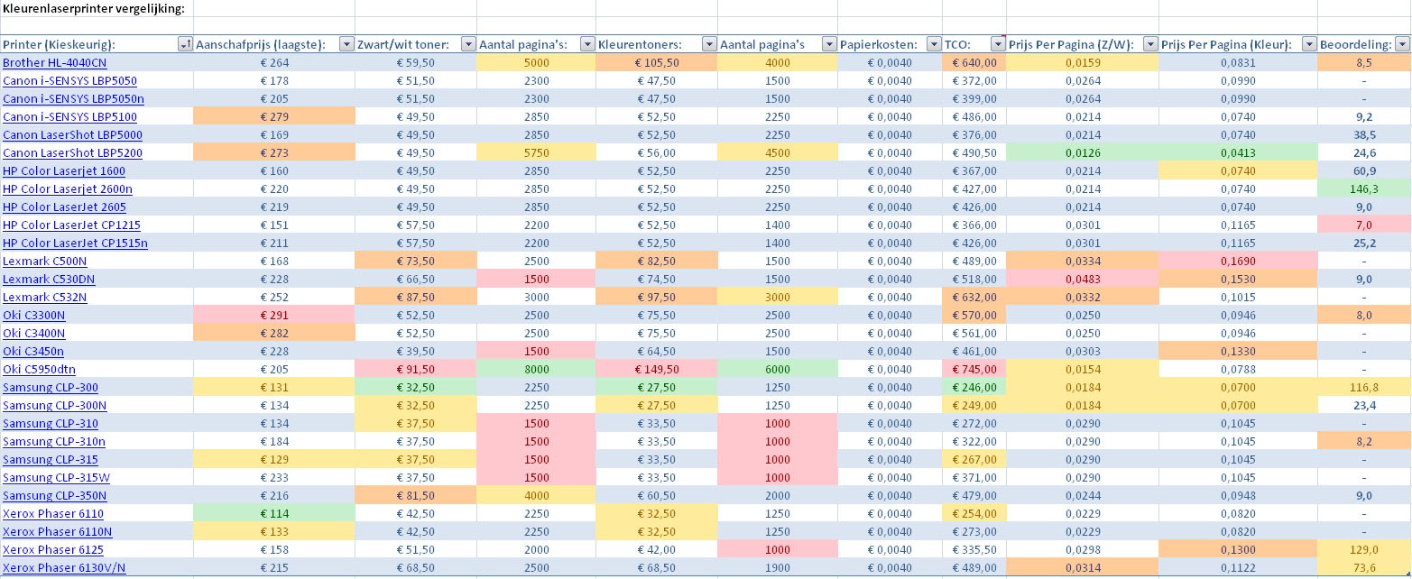Select the red 0,1690 color price cell
This screenshot has height=579, width=1412.
[x=1238, y=262]
